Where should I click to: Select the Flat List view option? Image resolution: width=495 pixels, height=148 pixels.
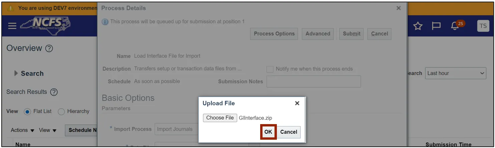pyautogui.click(x=27, y=111)
